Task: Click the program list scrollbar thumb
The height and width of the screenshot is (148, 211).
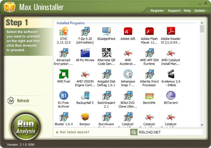Action: [x=202, y=29]
